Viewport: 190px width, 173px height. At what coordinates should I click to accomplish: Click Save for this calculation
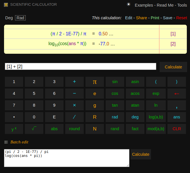pos(167,18)
